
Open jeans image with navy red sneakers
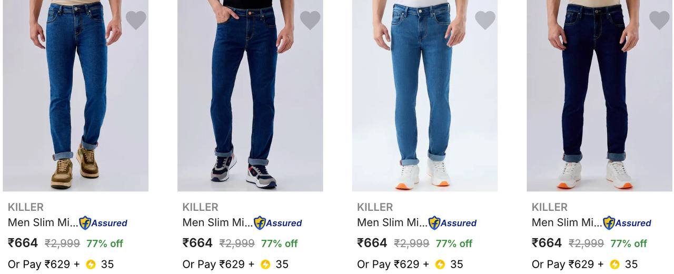250,95
